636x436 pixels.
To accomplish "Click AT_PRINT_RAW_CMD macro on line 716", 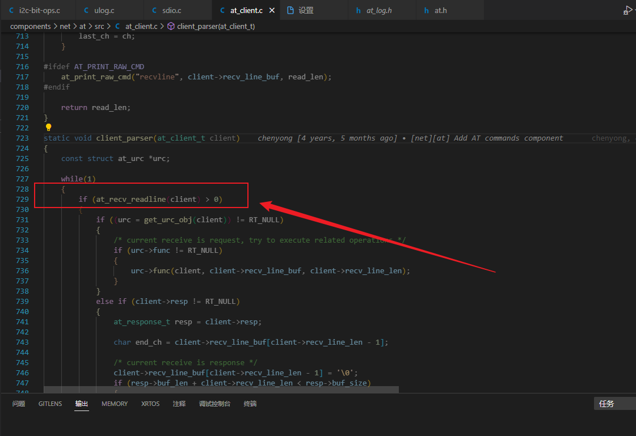I will [x=109, y=67].
